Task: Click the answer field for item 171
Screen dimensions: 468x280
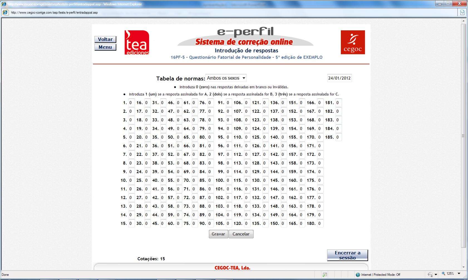Action: (321, 146)
